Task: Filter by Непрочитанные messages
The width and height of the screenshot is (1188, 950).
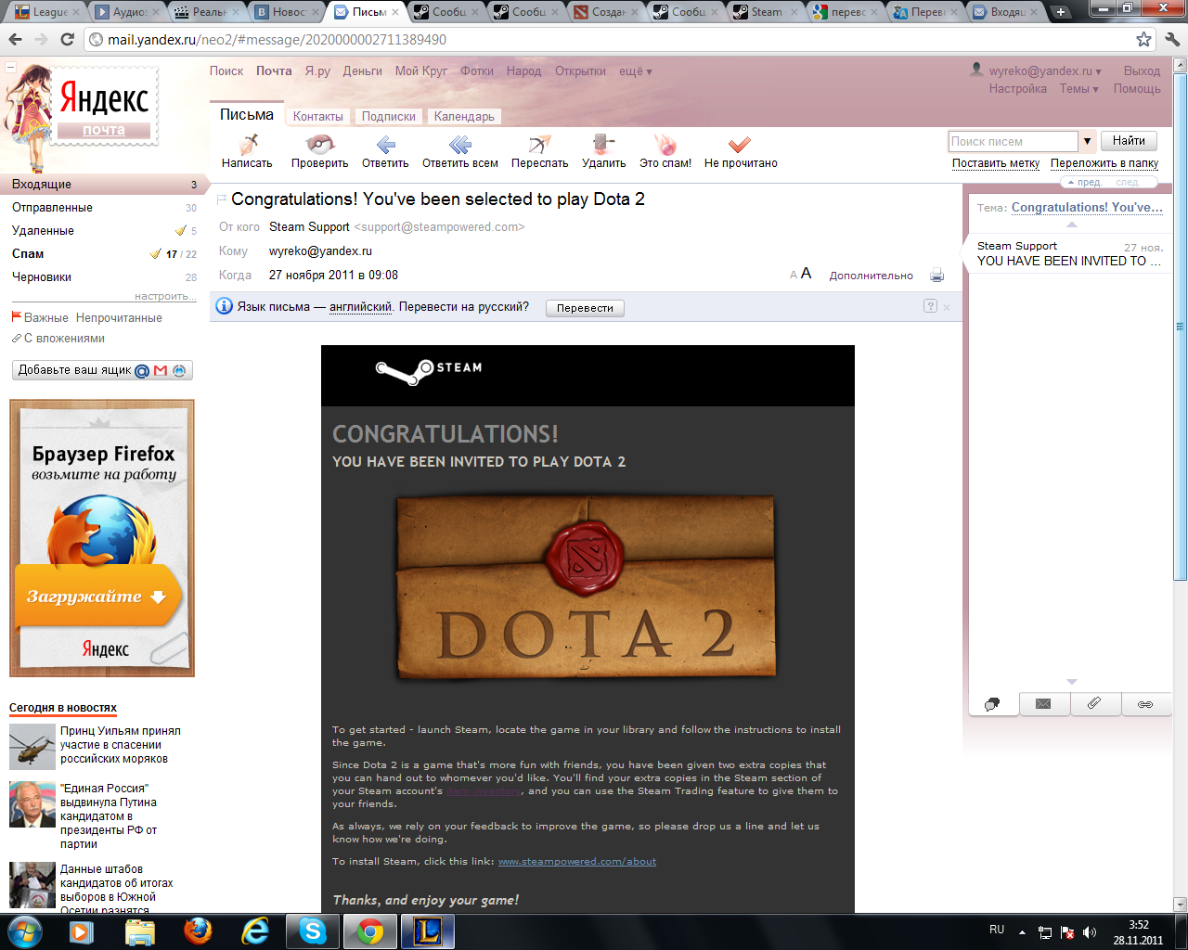Action: (119, 317)
